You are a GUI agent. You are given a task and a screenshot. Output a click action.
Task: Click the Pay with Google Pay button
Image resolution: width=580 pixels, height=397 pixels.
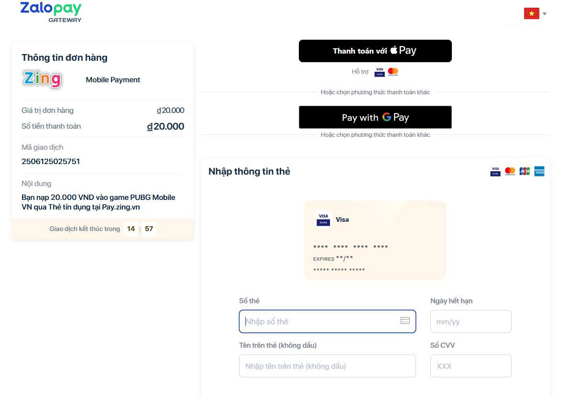[x=375, y=117]
